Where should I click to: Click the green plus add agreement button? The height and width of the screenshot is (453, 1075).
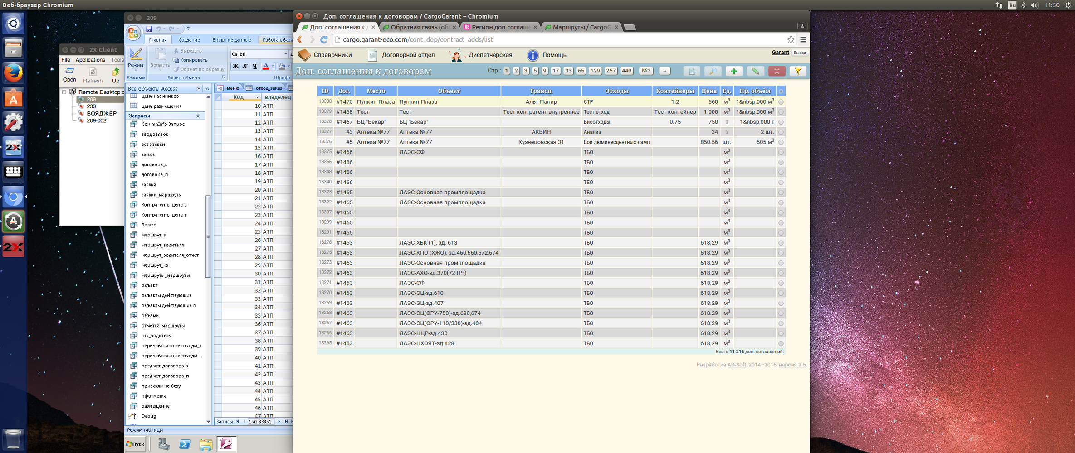tap(734, 71)
